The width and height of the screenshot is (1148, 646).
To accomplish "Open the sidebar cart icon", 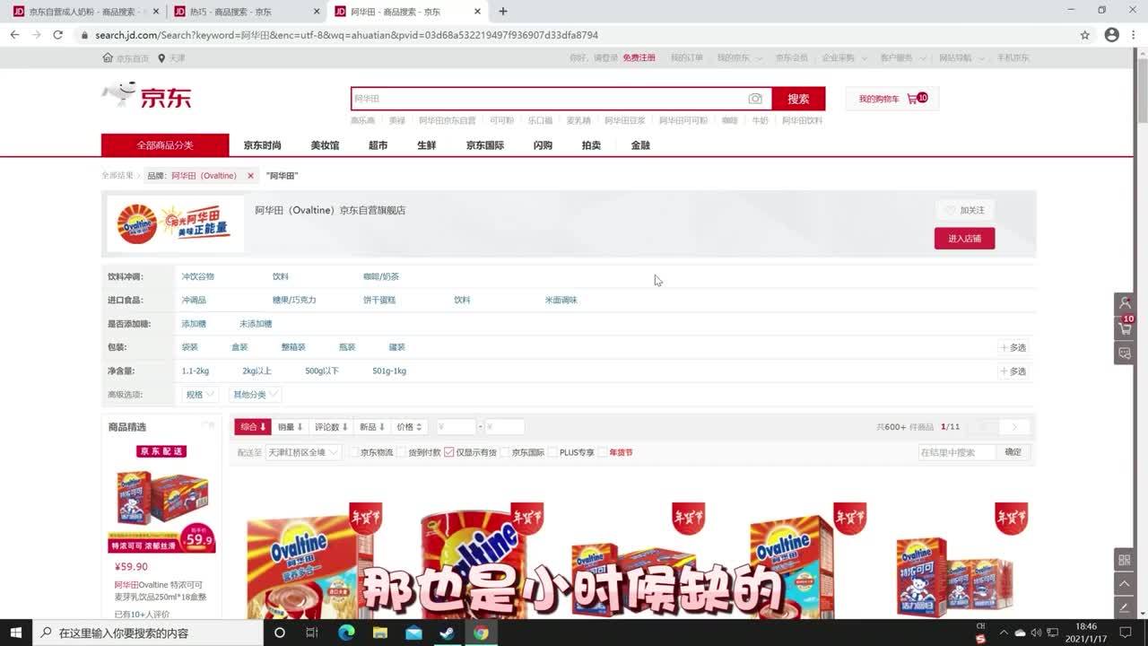I will 1126,328.
